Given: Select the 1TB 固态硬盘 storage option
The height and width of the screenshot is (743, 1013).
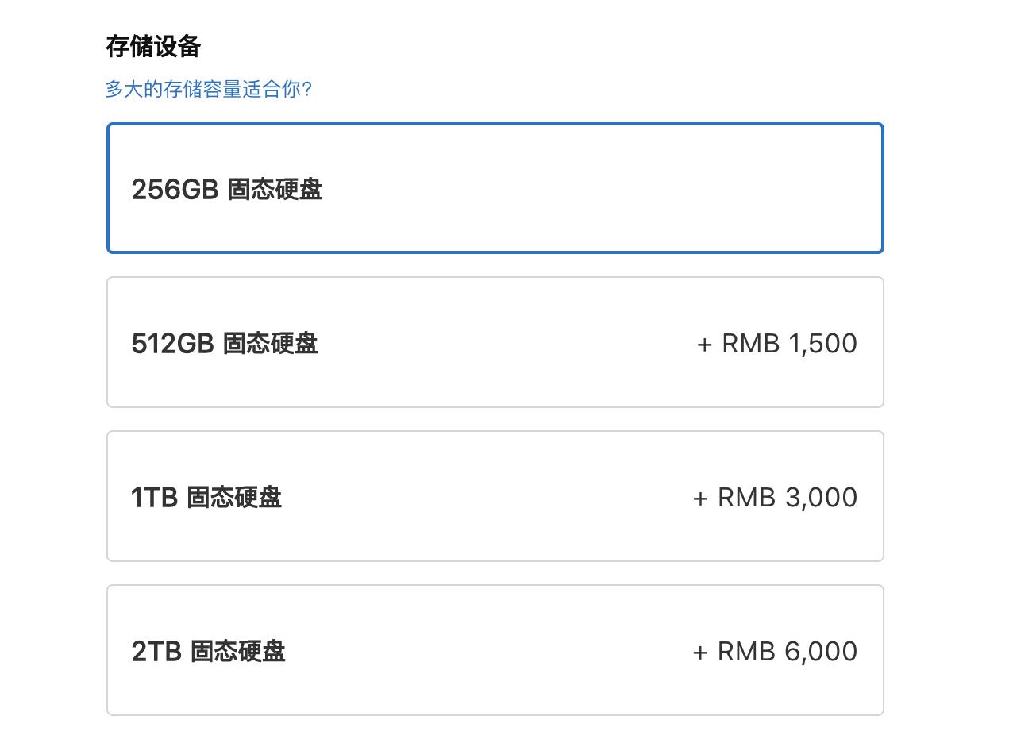Looking at the screenshot, I should [495, 495].
